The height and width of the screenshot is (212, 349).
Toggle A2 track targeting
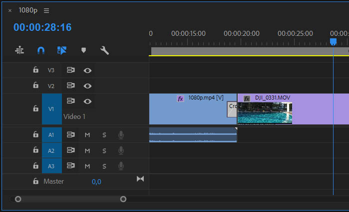tap(51, 151)
